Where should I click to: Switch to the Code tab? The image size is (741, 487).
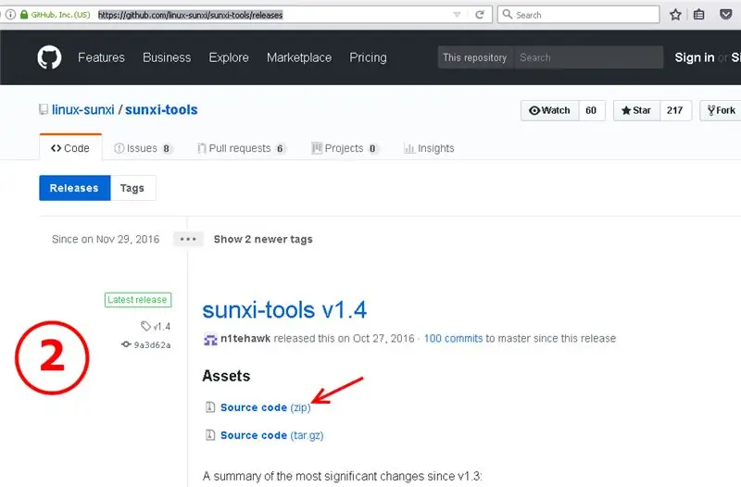70,148
